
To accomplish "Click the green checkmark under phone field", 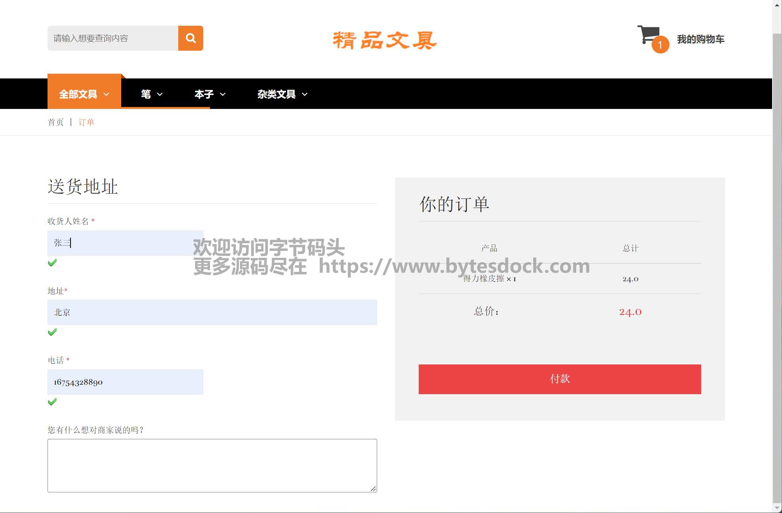I will click(x=52, y=402).
